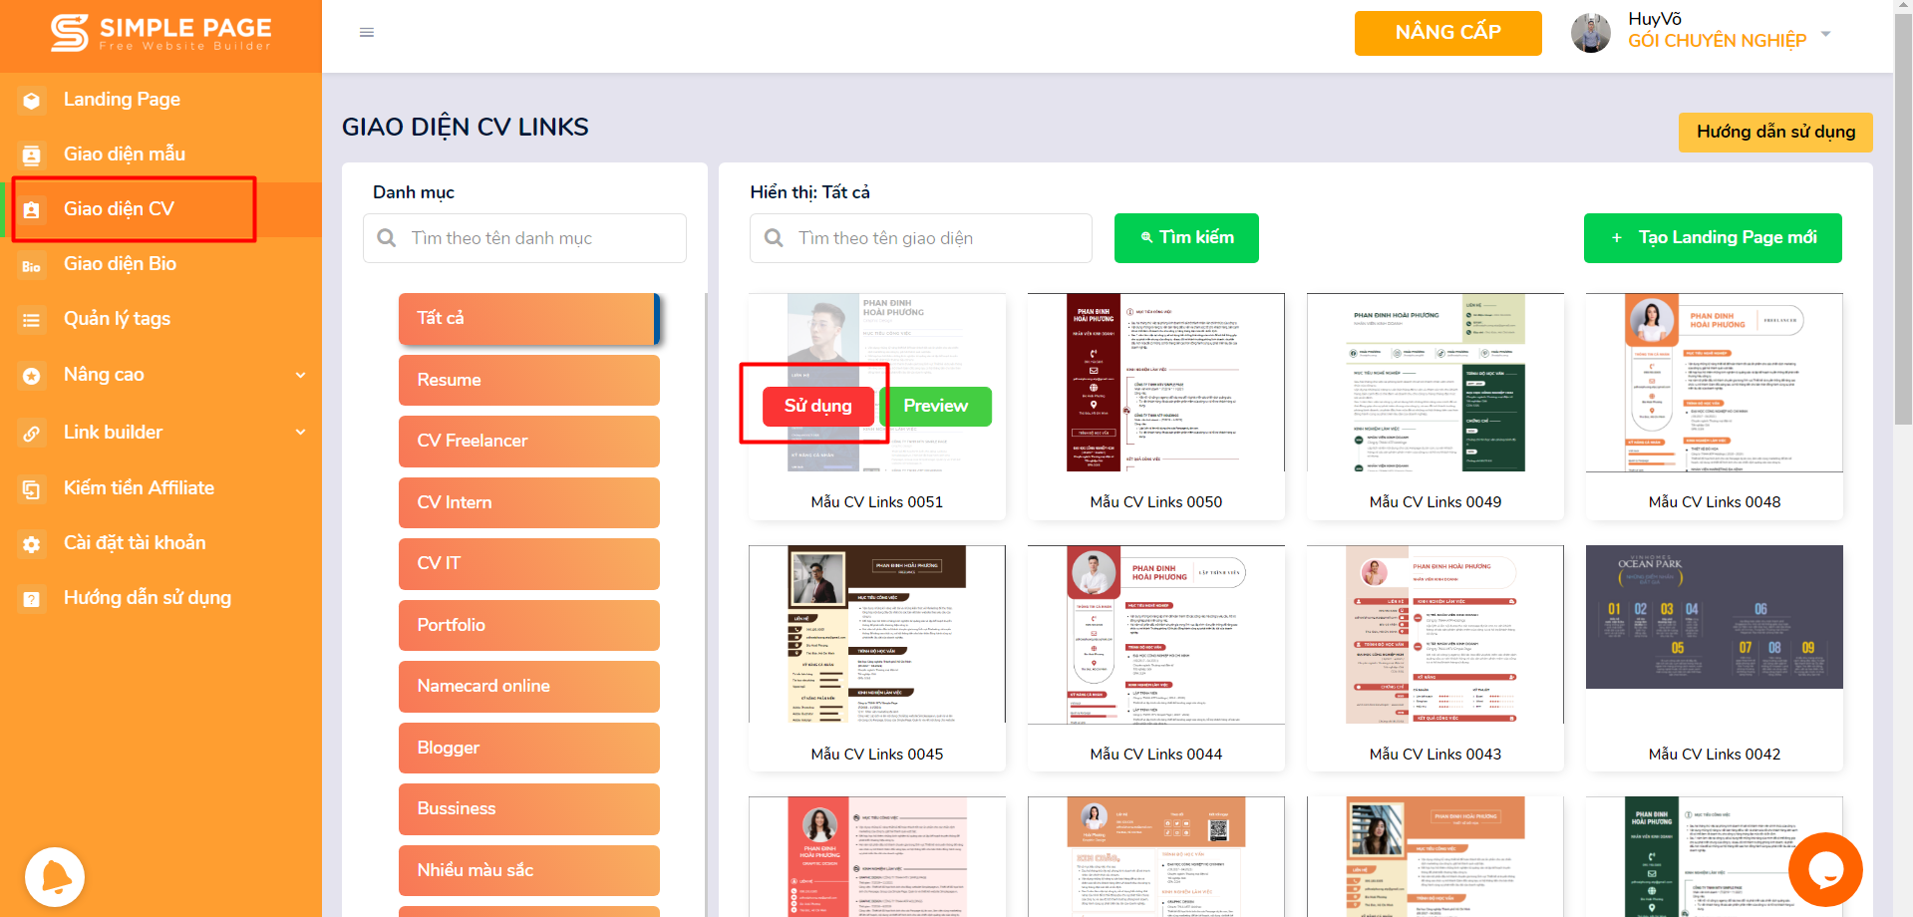
Task: Open the notification bell bubble
Action: (x=55, y=876)
